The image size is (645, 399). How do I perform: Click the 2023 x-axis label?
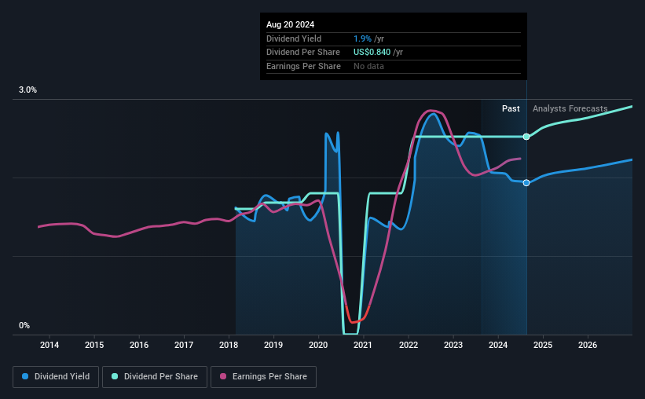453,345
